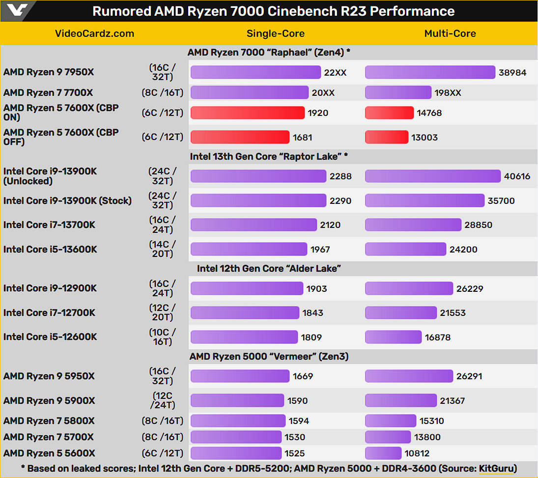
Task: Select the AMD Ryzen 5 5600X row label
Action: click(x=50, y=453)
